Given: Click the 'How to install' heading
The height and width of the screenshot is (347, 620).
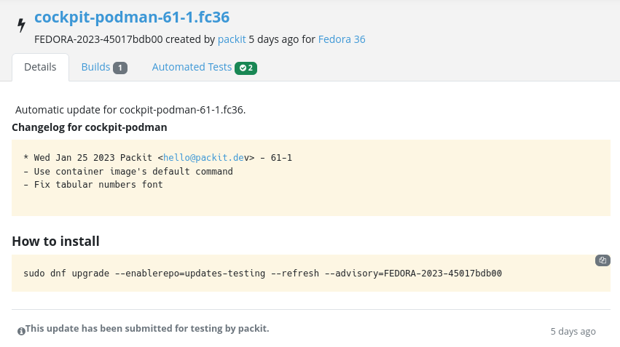Looking at the screenshot, I should pos(55,241).
